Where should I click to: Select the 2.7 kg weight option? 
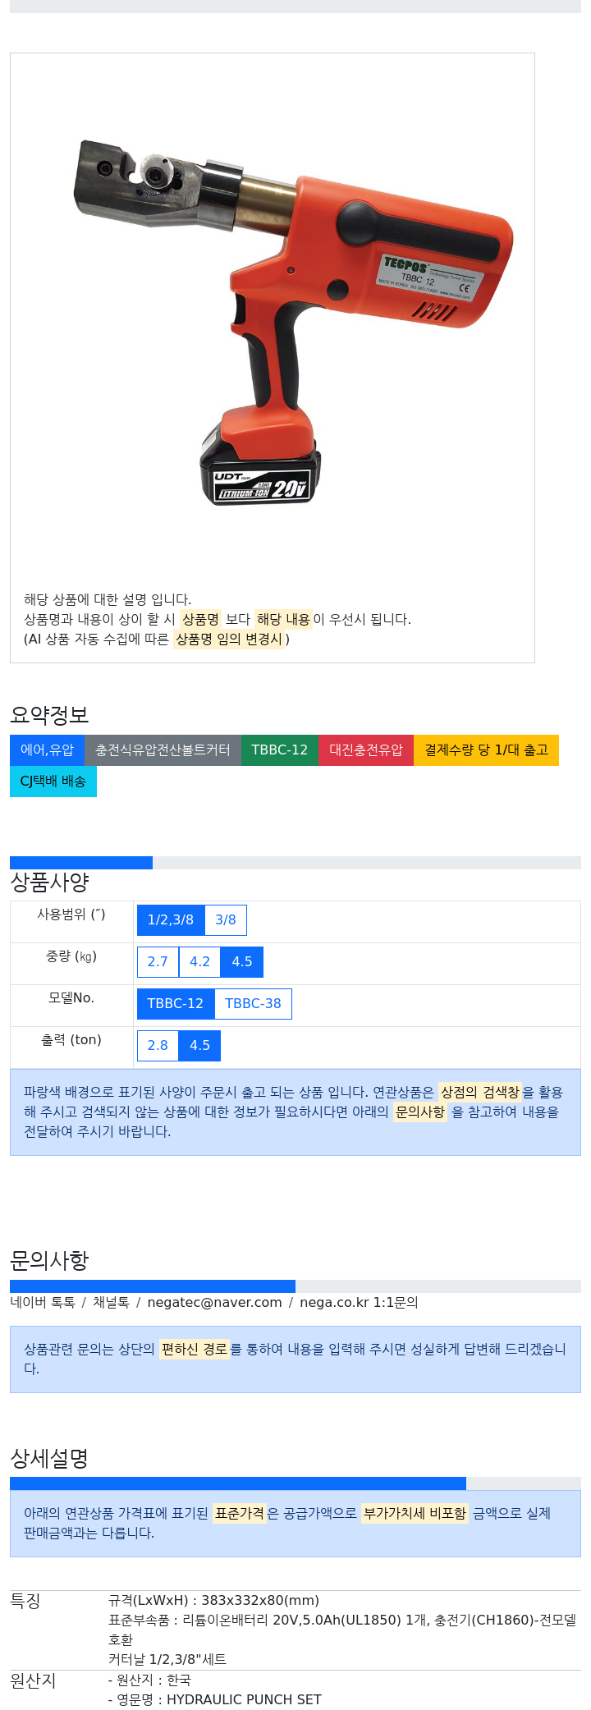click(x=158, y=962)
